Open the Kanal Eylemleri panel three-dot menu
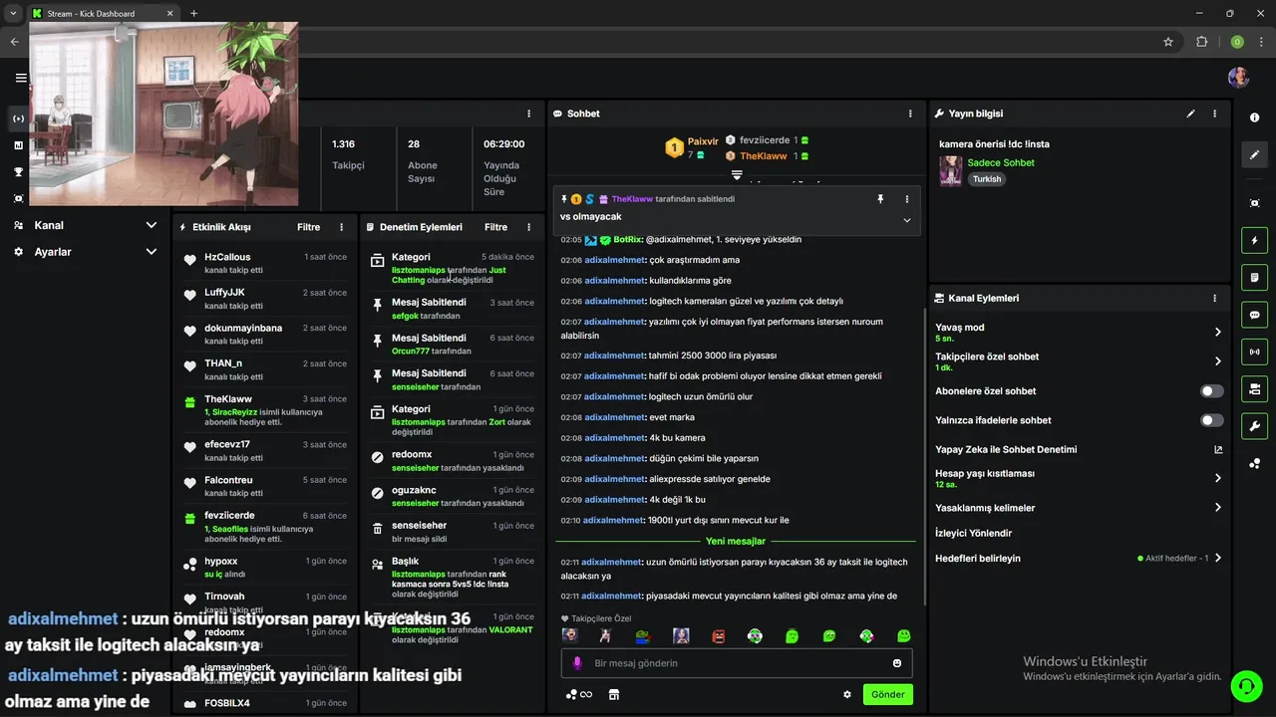This screenshot has width=1276, height=717. (x=1214, y=298)
